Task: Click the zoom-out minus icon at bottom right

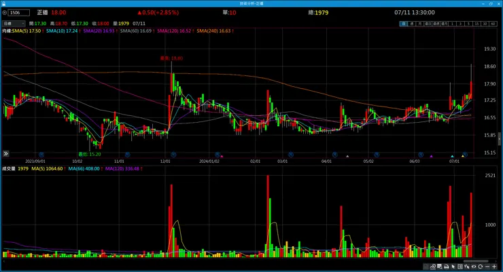Action: (x=487, y=267)
